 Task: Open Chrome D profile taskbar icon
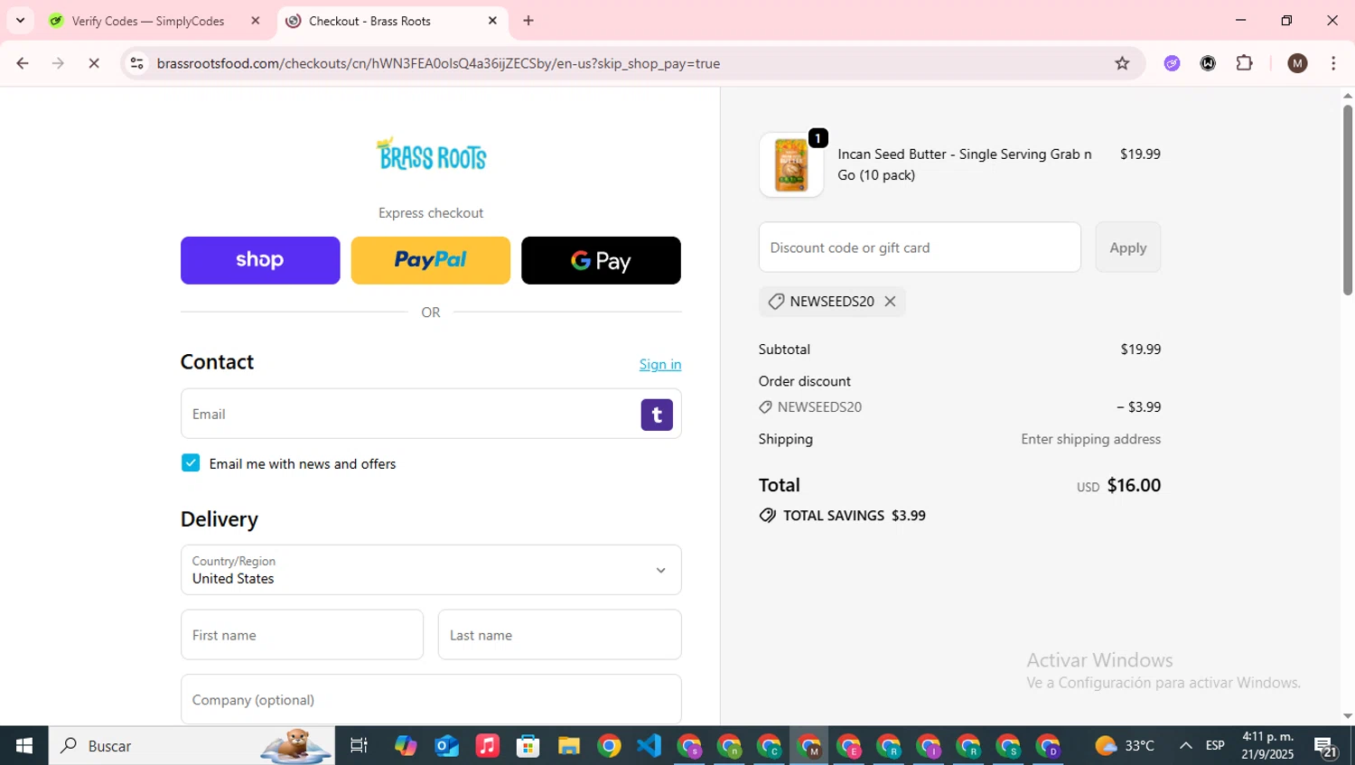tap(1048, 746)
